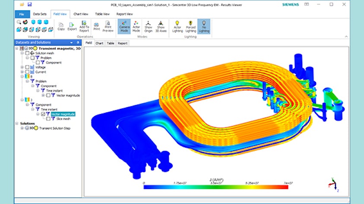Select the Field View ribbon tab
The width and height of the screenshot is (364, 204).
coord(60,14)
